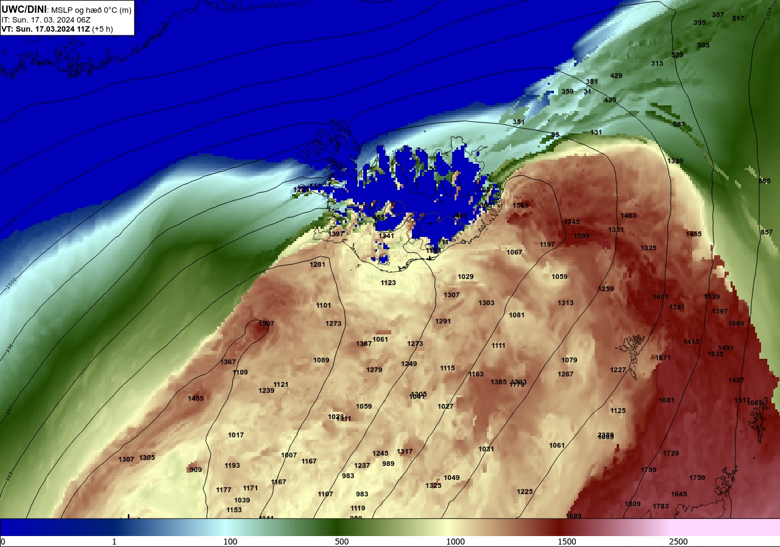Viewport: 780px width, 547px height.
Task: Click the map value 429
Action: (616, 76)
